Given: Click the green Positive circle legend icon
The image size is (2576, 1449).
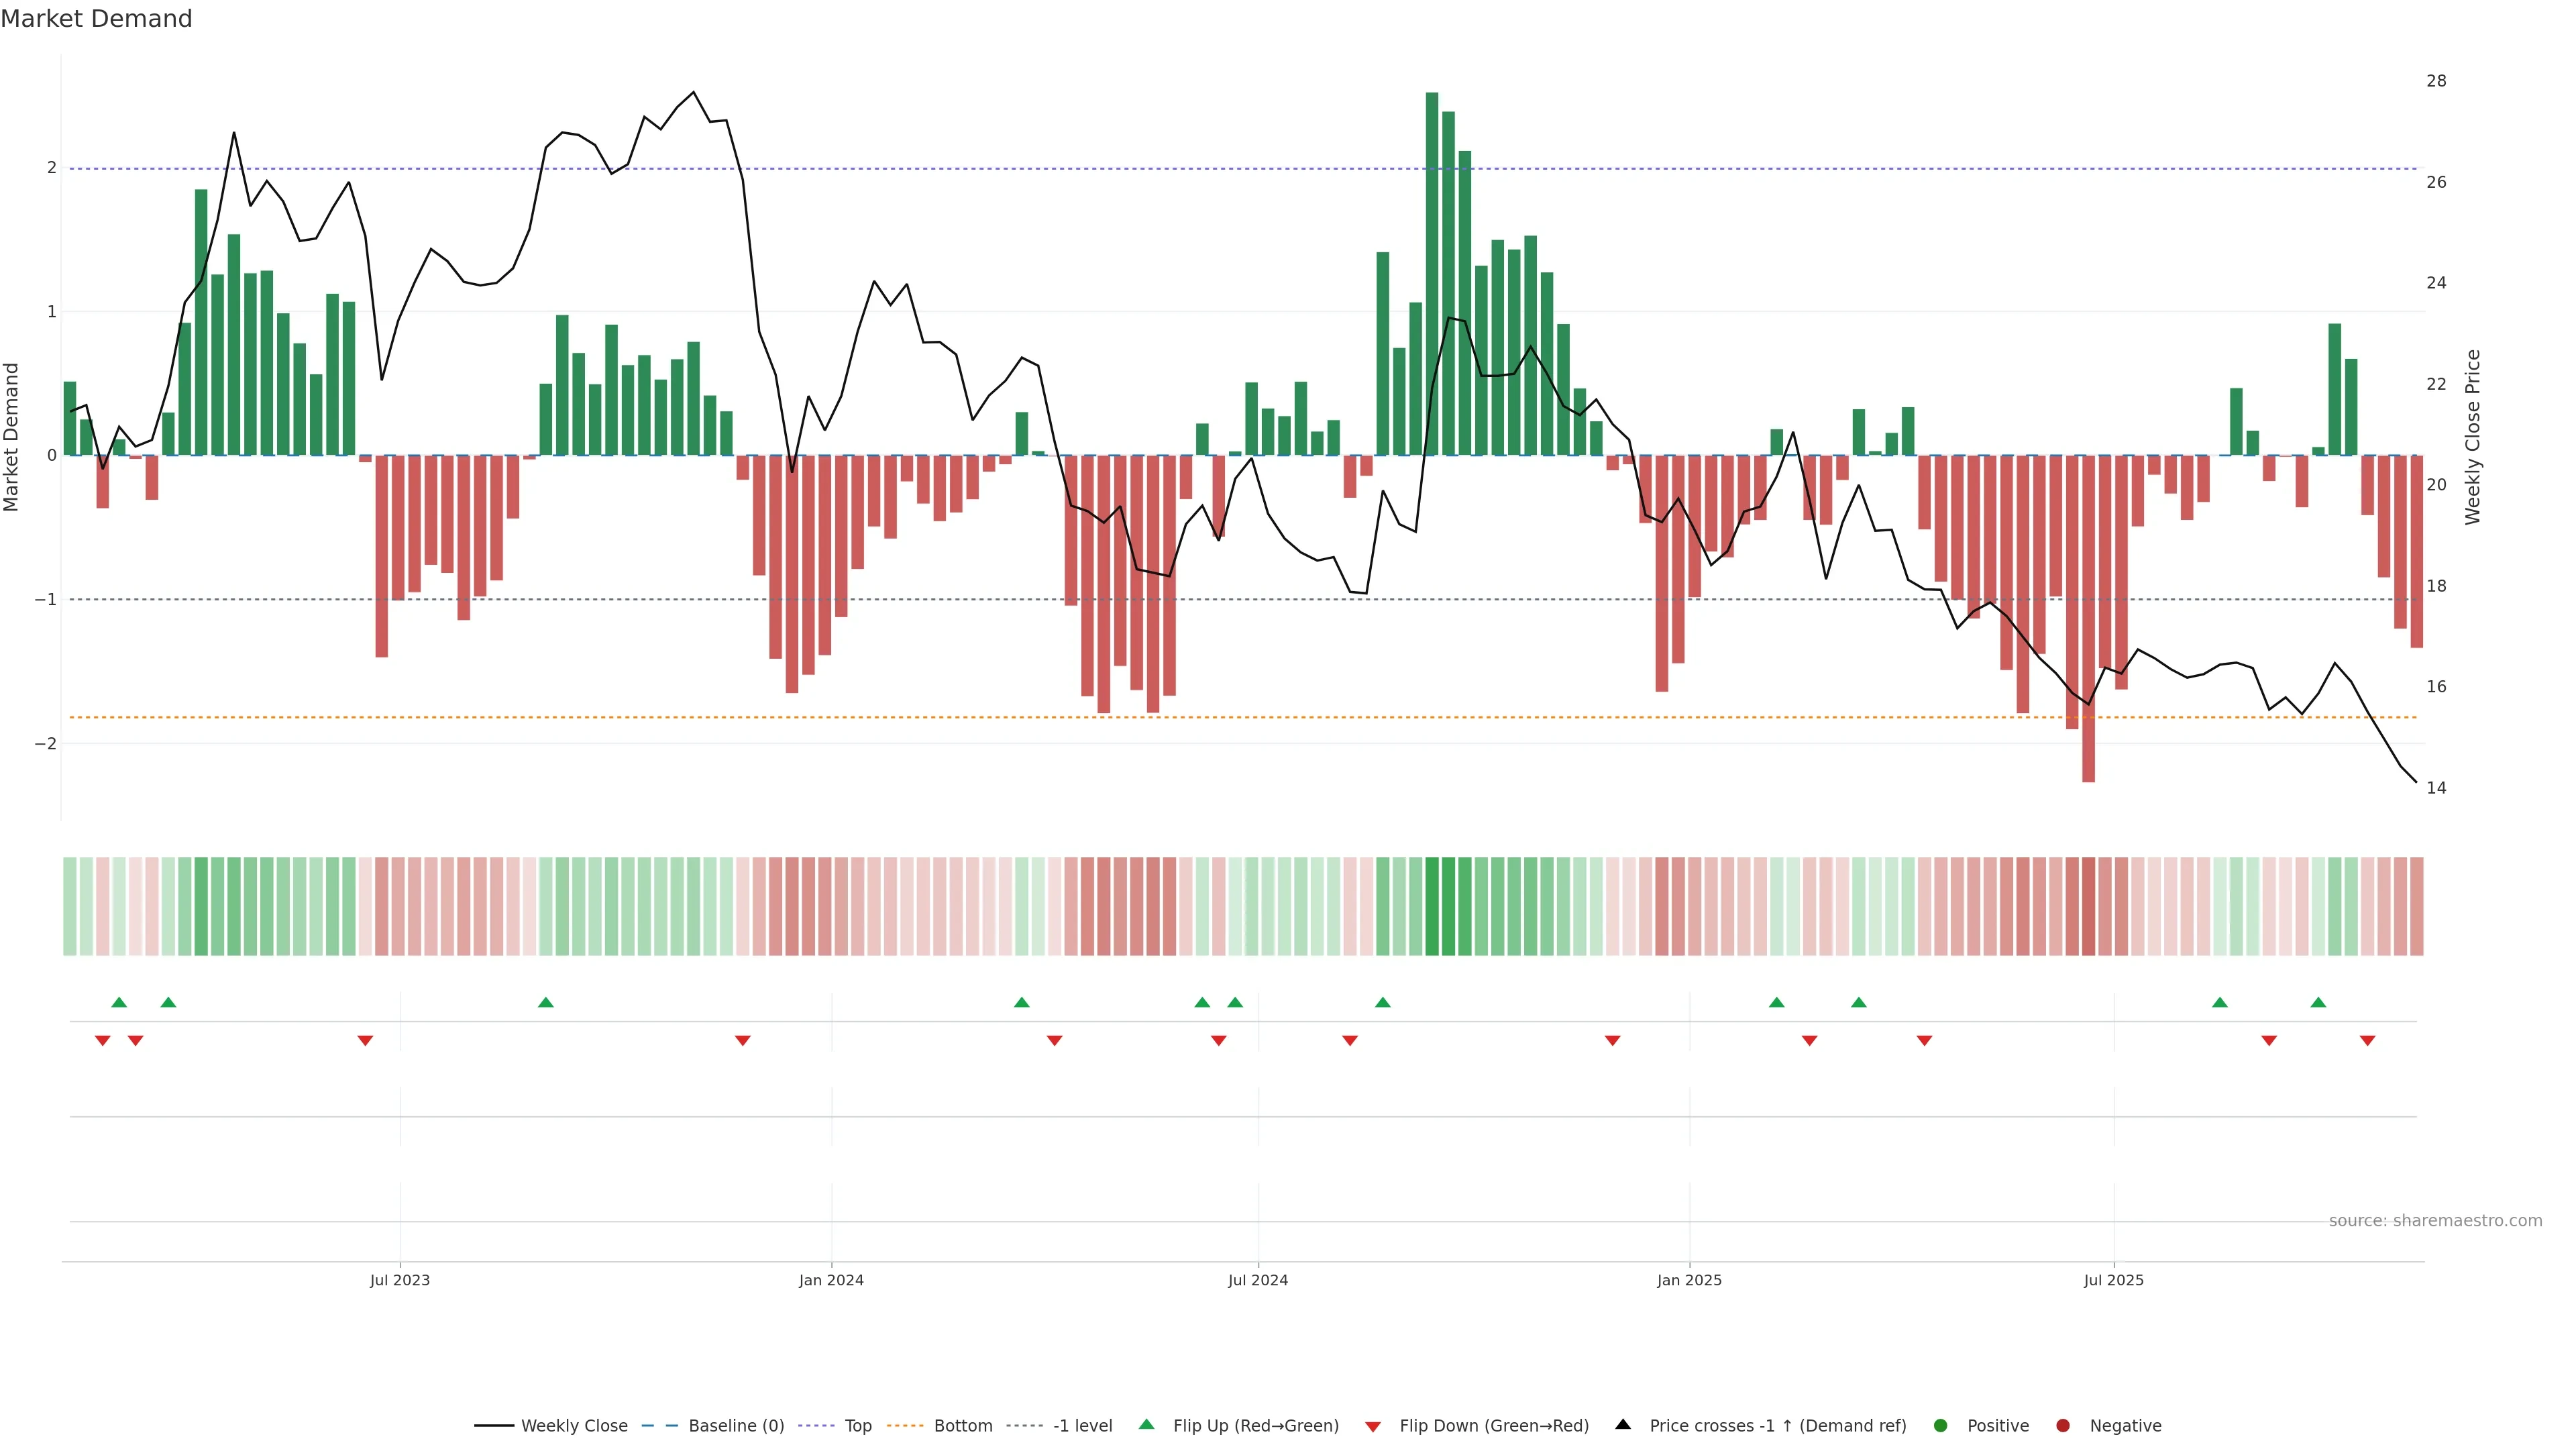Looking at the screenshot, I should point(1941,1425).
